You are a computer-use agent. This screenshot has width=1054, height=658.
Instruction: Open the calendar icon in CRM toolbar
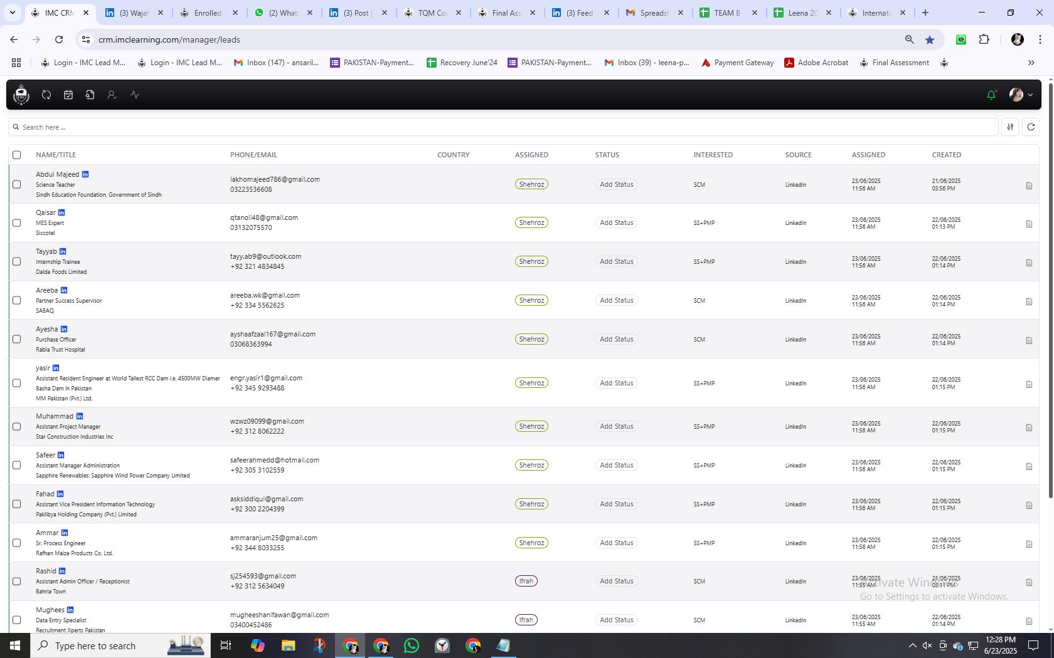(68, 95)
